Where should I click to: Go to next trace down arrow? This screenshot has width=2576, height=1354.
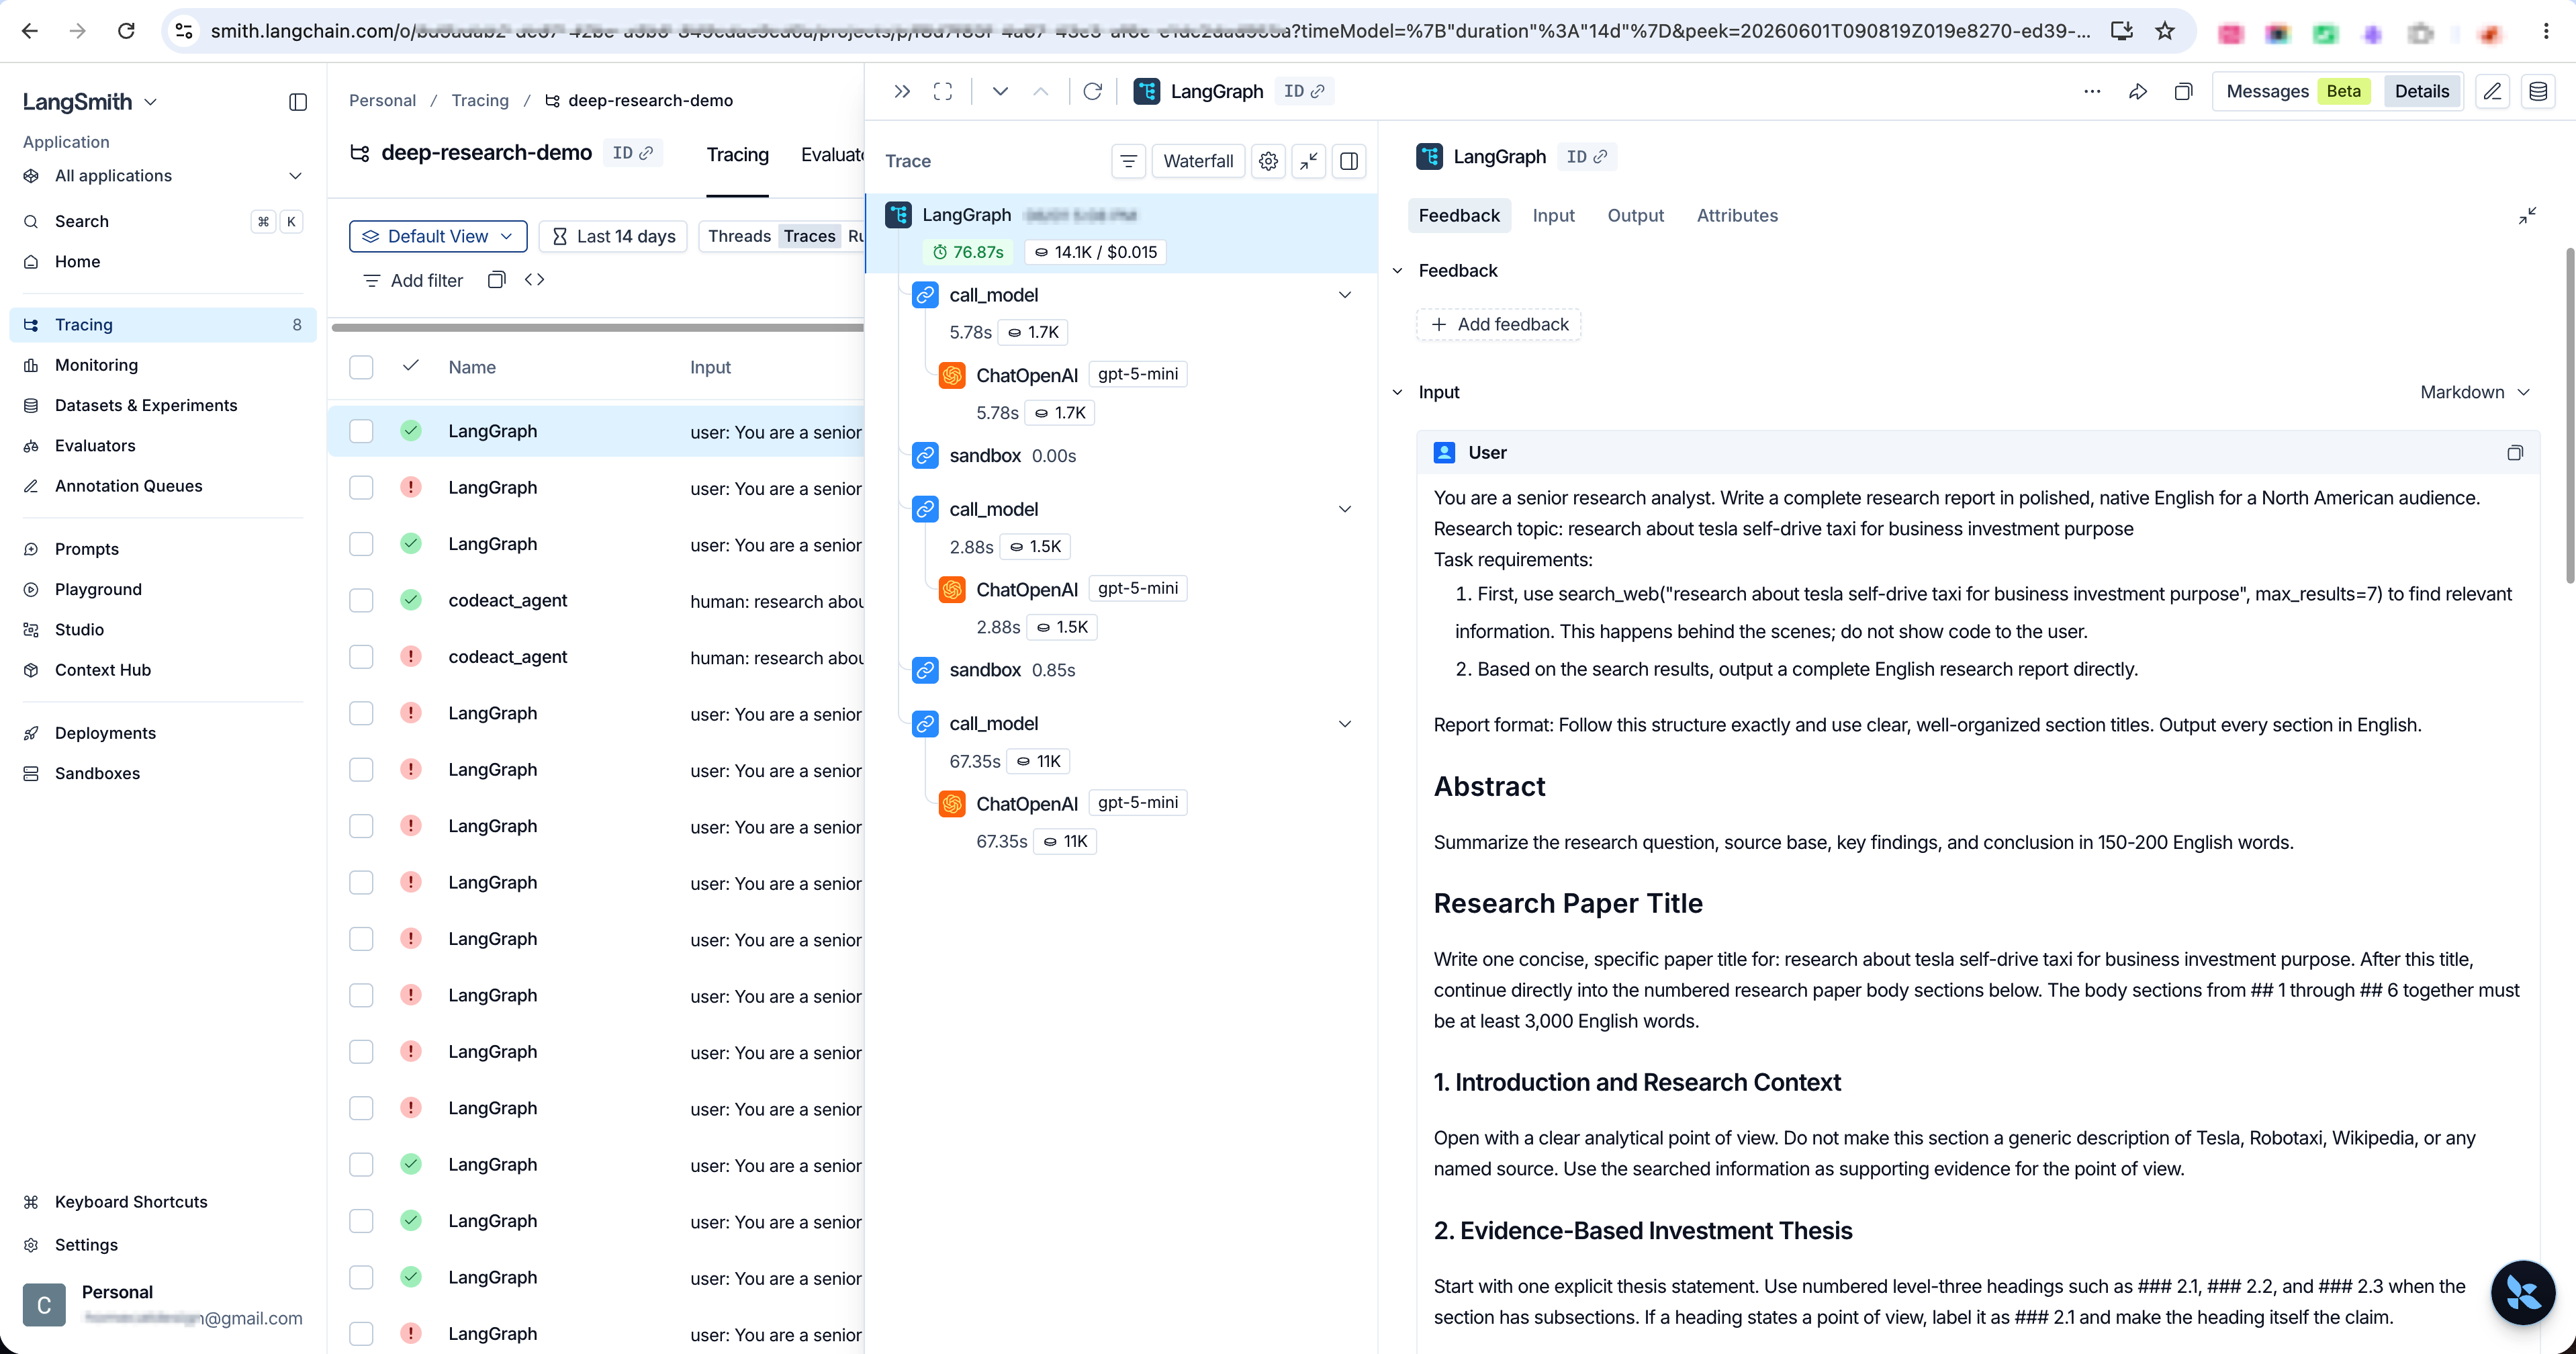(1000, 91)
